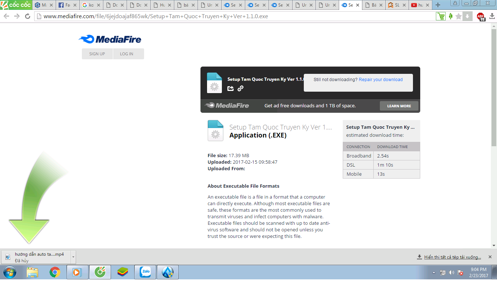Show hidden tray icons arrow
The image size is (497, 291).
(434, 272)
